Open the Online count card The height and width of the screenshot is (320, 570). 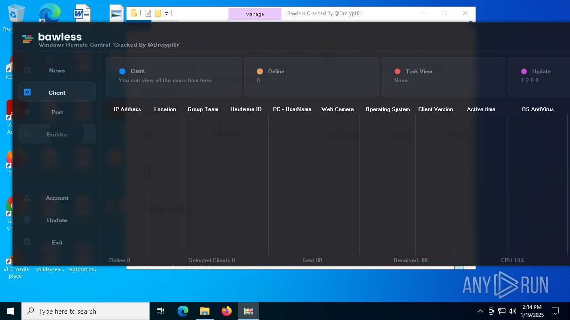(x=311, y=76)
